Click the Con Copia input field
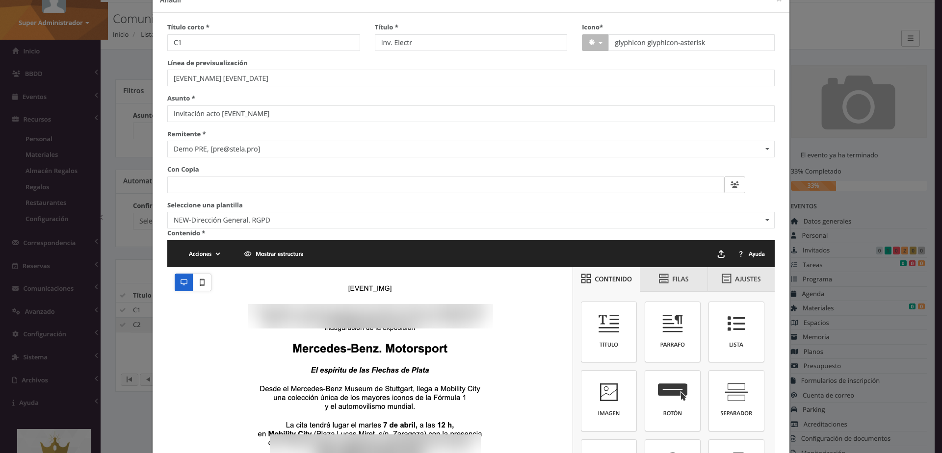 445,185
